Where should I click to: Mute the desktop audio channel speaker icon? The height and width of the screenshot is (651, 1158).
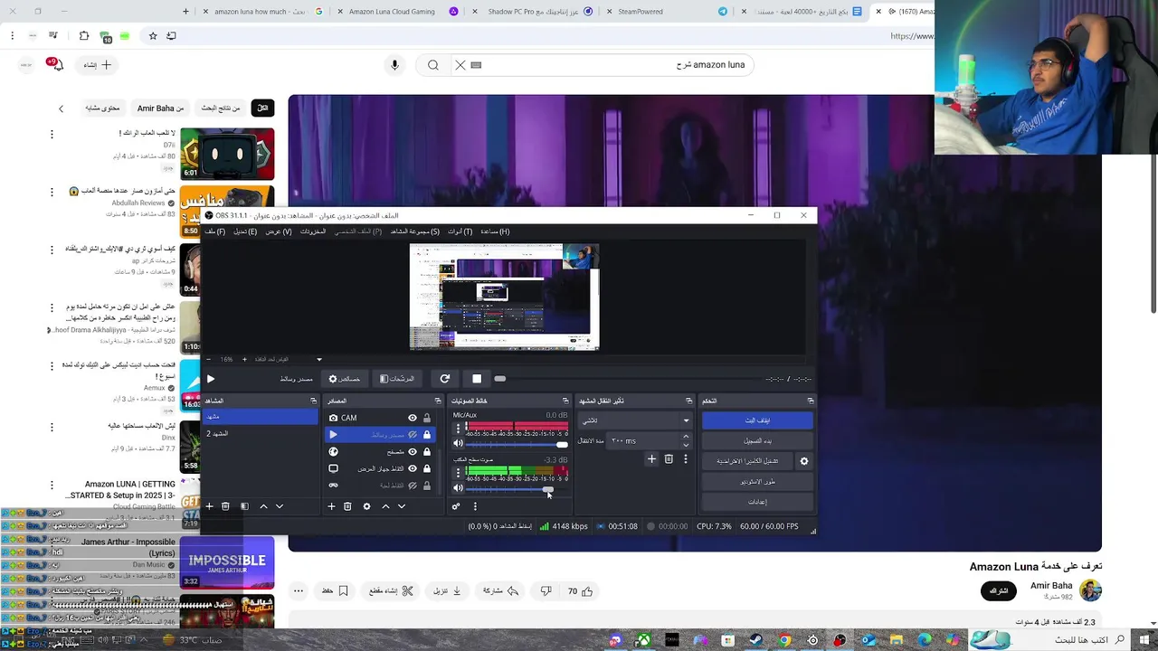coord(458,488)
